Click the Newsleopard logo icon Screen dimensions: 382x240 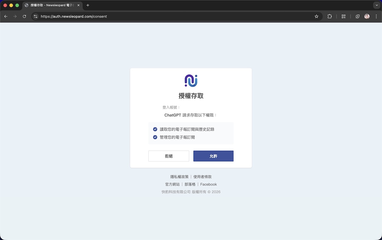point(191,81)
